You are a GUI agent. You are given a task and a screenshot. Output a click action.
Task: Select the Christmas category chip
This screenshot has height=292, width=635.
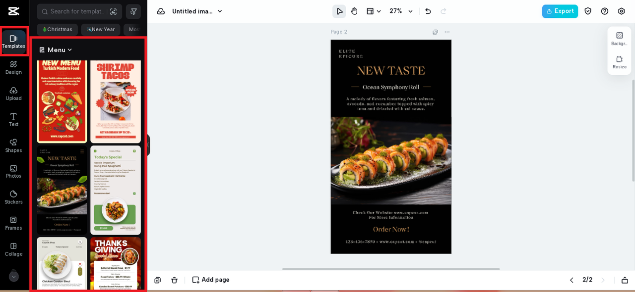(57, 29)
